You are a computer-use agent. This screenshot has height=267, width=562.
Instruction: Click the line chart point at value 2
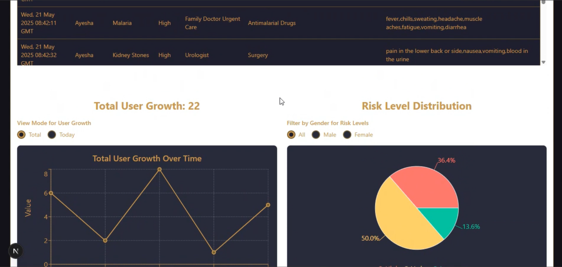click(x=105, y=240)
